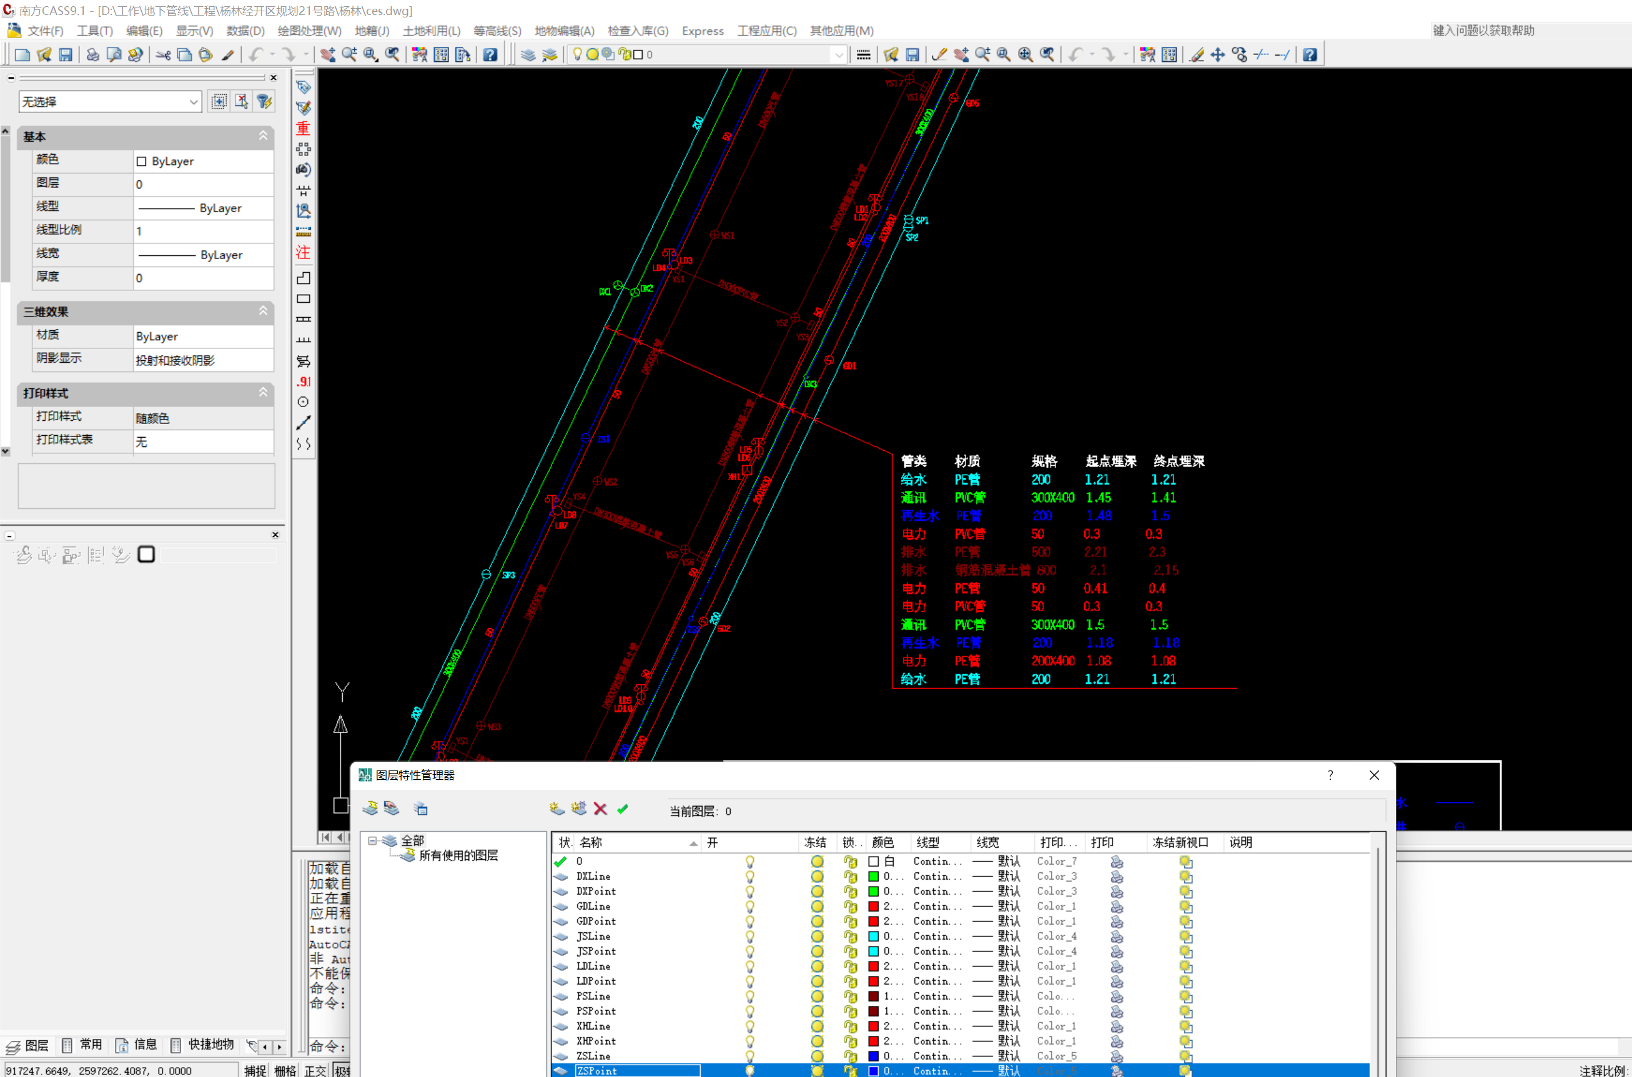Screen dimensions: 1632x1077
Task: Open the 绘图处理(W) menu
Action: tap(309, 31)
